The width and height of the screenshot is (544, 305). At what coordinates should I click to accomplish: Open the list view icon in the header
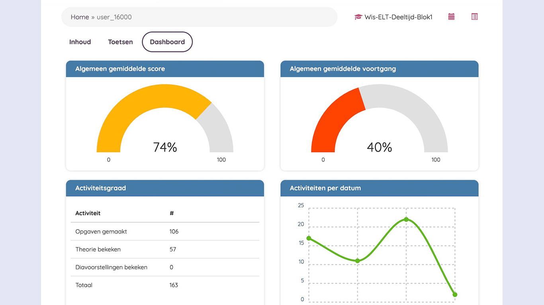474,17
